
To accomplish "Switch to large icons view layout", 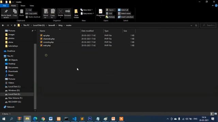I will click(216, 114).
